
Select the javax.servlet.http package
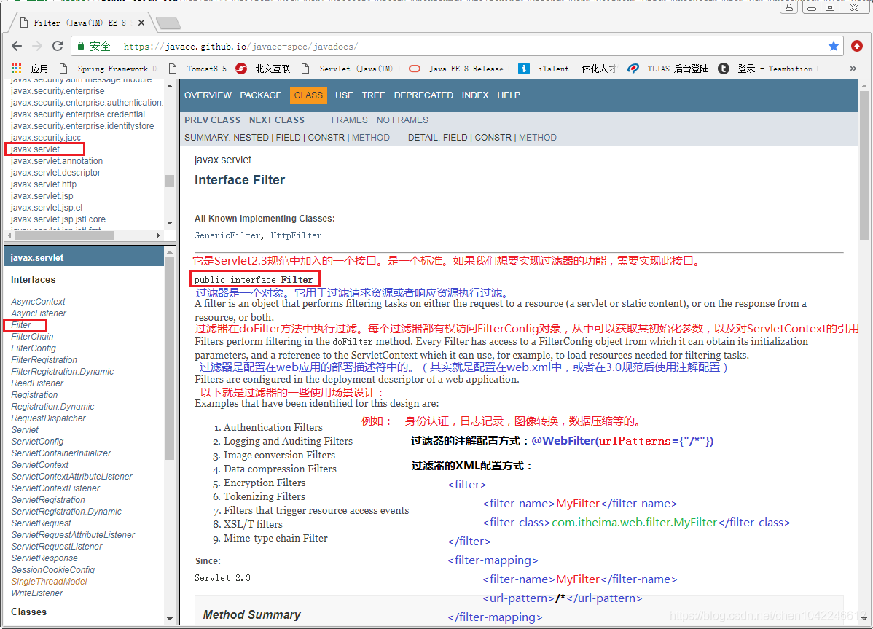tap(44, 184)
